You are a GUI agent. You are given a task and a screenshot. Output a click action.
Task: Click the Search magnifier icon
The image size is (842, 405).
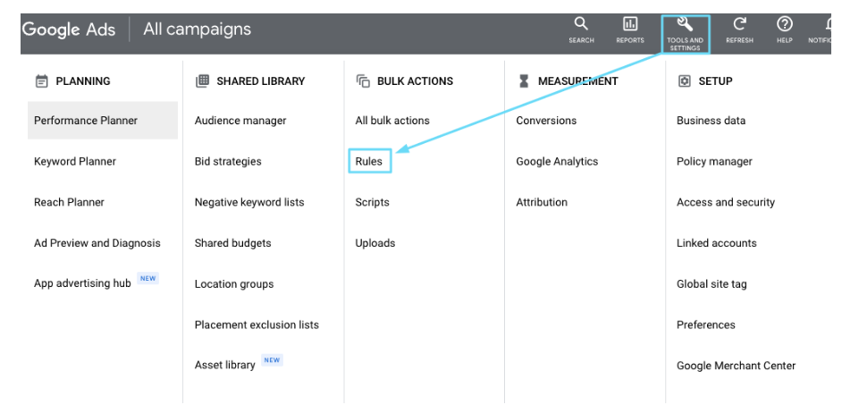pos(581,24)
